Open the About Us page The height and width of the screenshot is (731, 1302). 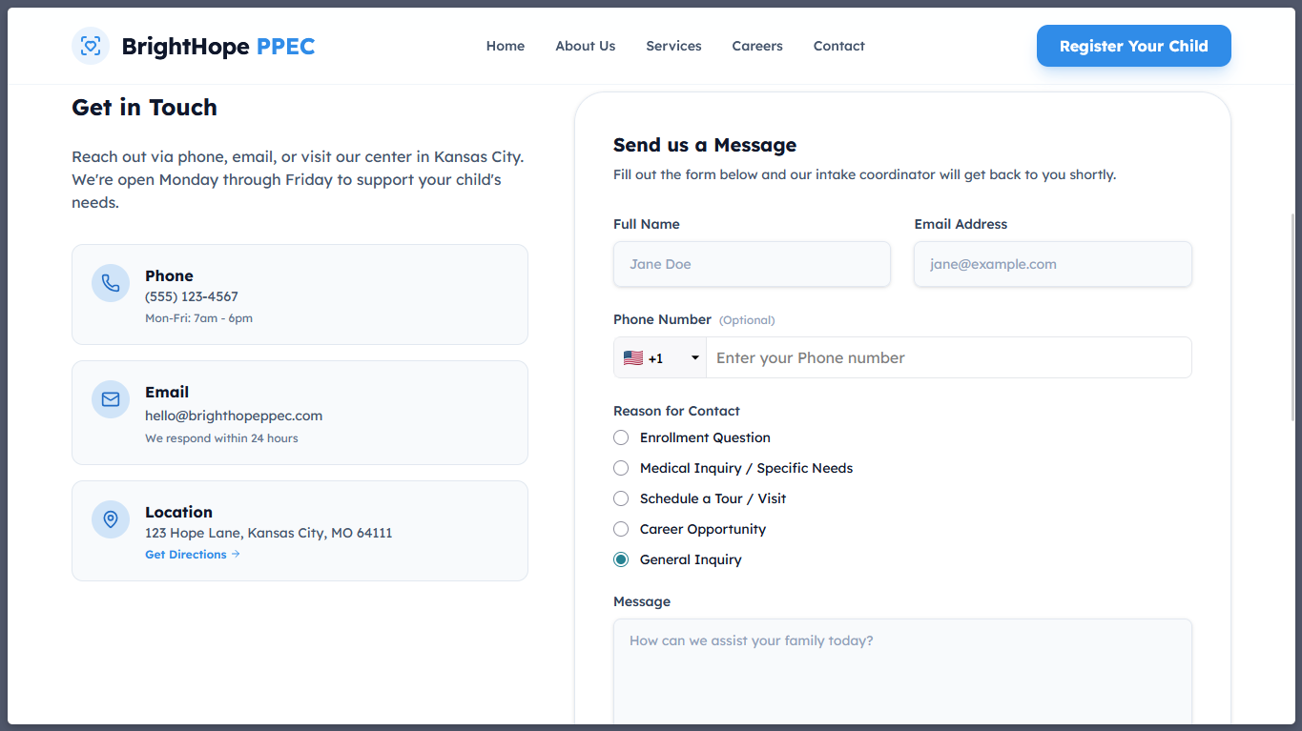(586, 46)
